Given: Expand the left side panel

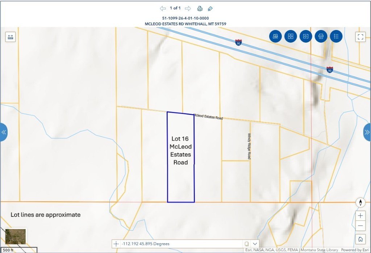Looking at the screenshot, I should (4, 132).
